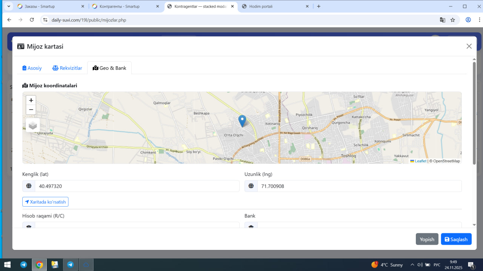Image resolution: width=483 pixels, height=271 pixels.
Task: Open the volume control in the system tray
Action: pos(420,265)
